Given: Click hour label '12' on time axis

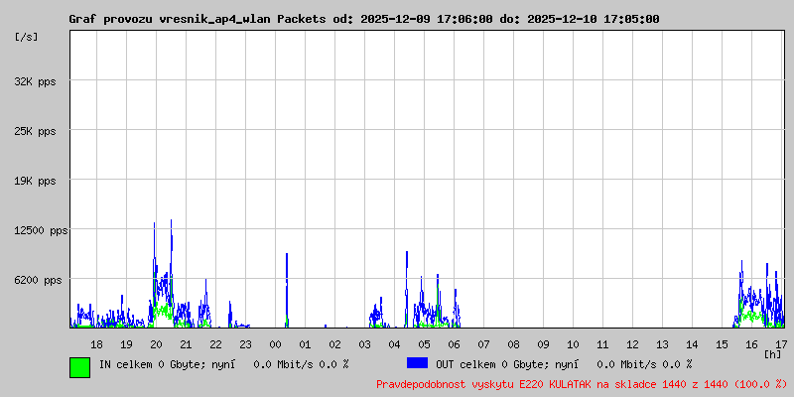Looking at the screenshot, I should tap(632, 344).
